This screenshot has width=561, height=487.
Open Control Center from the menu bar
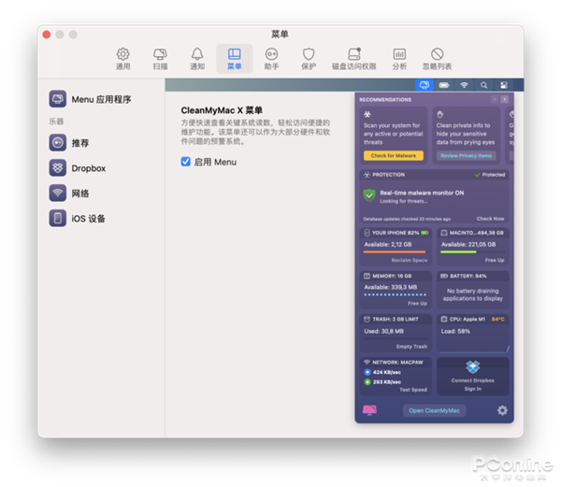point(504,85)
